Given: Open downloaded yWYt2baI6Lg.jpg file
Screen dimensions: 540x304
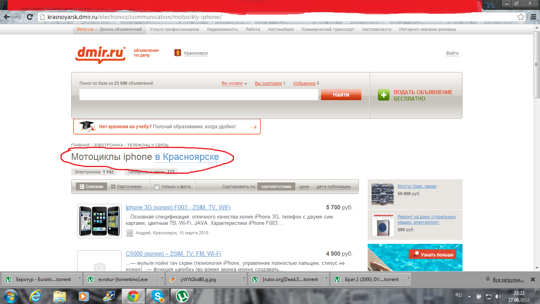Looking at the screenshot, I should coord(204,279).
